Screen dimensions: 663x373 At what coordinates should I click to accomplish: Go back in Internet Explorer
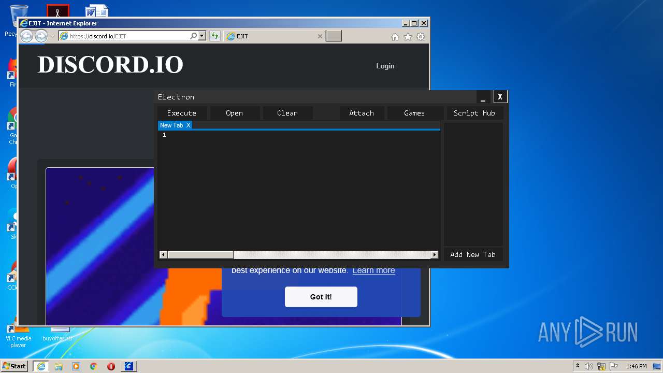pos(26,36)
